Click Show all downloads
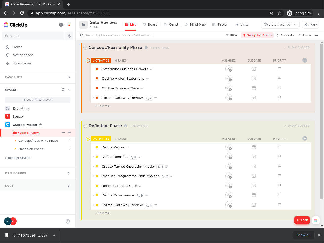 [x=303, y=235]
